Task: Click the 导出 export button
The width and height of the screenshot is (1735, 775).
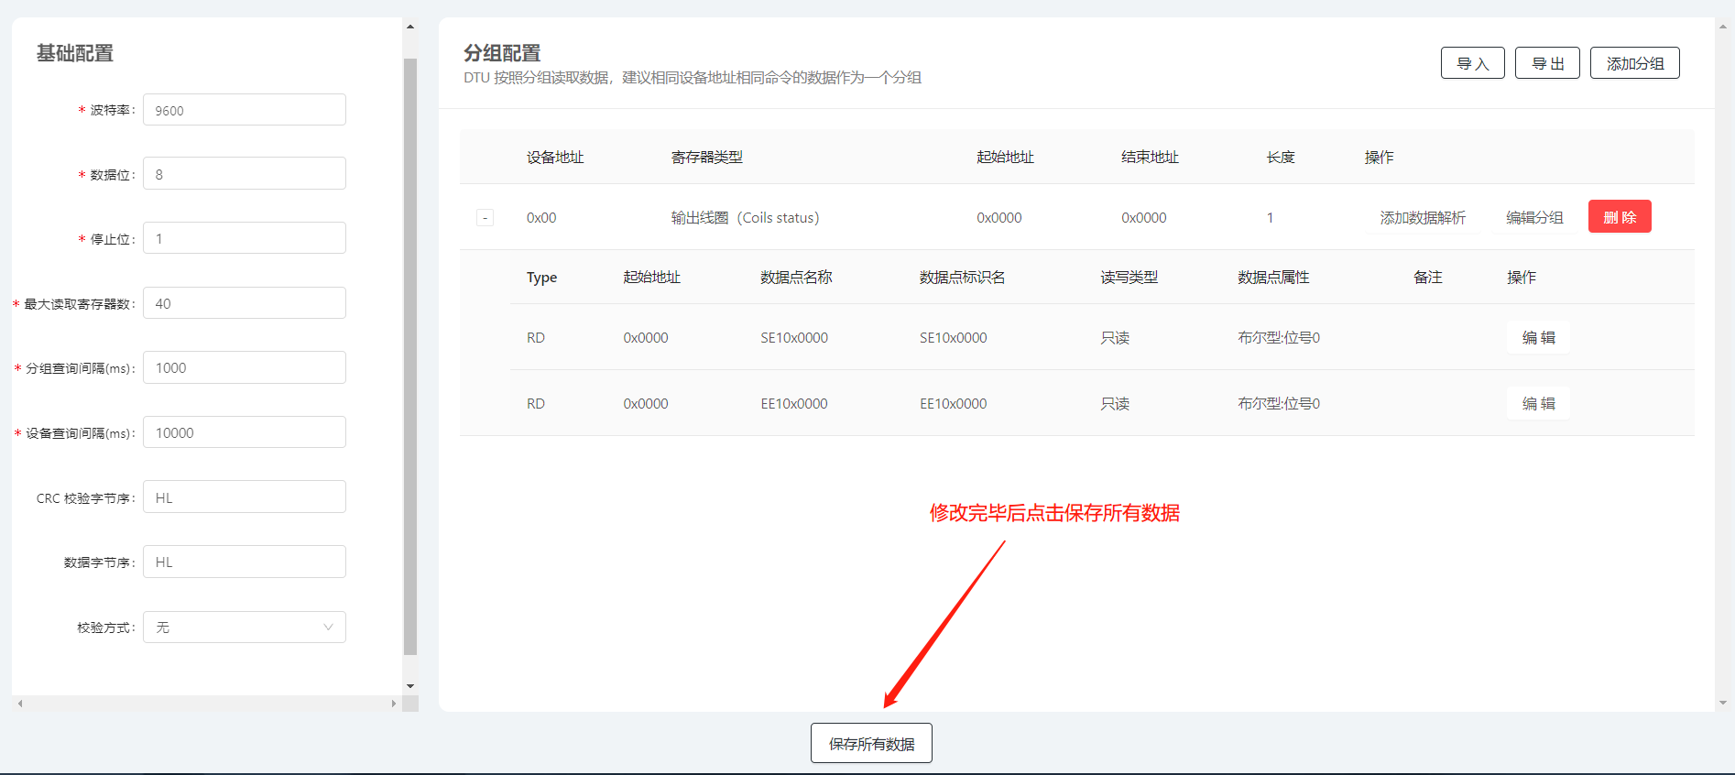Action: point(1547,63)
